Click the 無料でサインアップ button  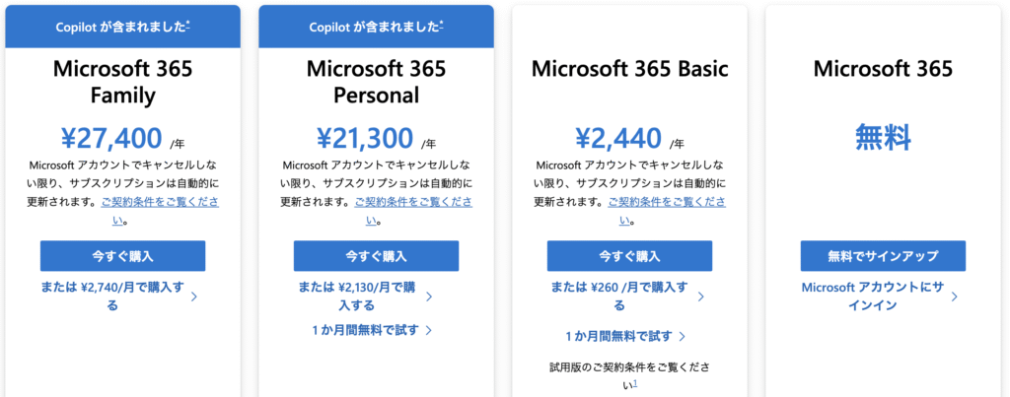pyautogui.click(x=883, y=256)
